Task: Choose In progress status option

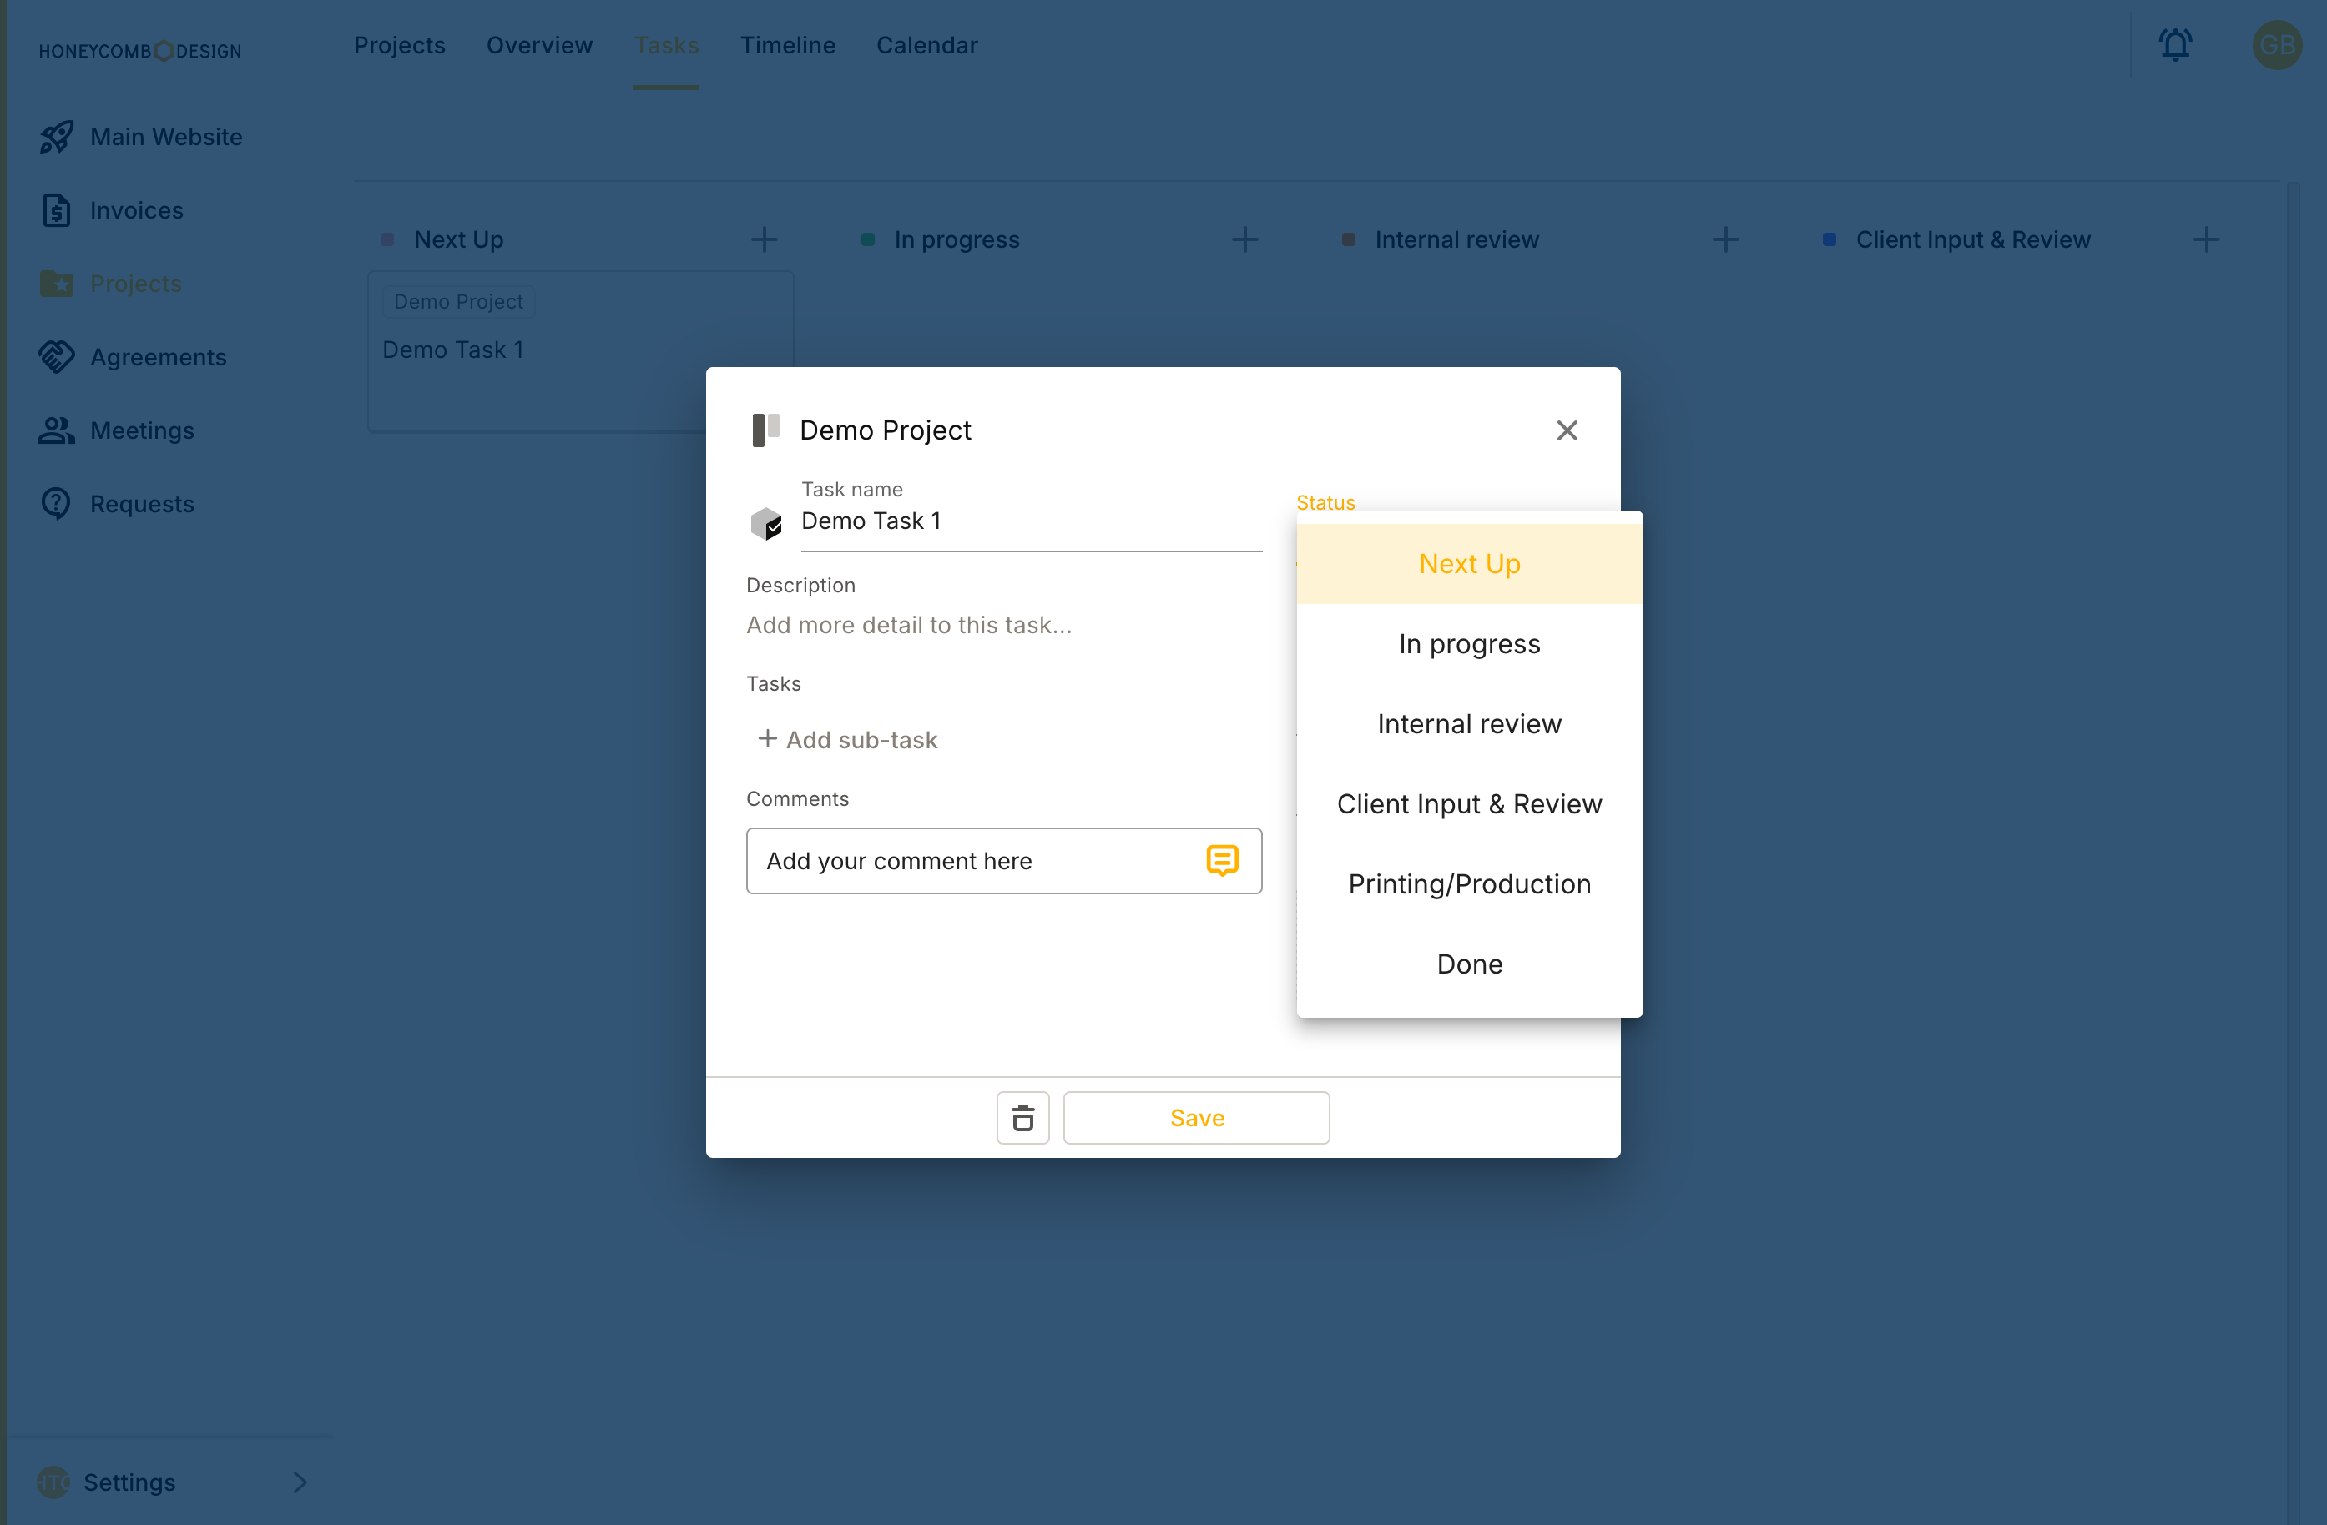Action: tap(1470, 644)
